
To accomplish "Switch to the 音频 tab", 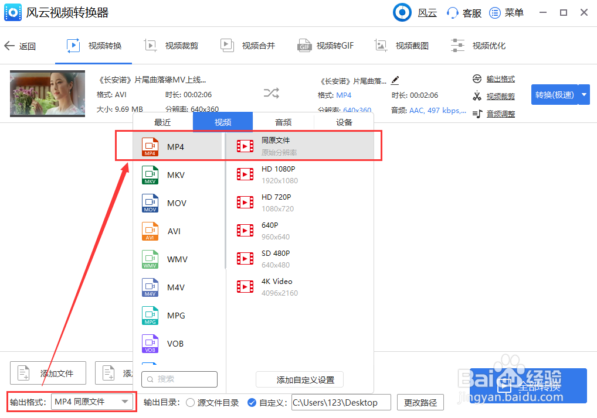I will coord(283,122).
